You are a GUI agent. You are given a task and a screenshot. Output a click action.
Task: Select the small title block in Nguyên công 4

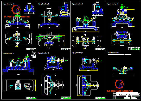(x=134, y=49)
